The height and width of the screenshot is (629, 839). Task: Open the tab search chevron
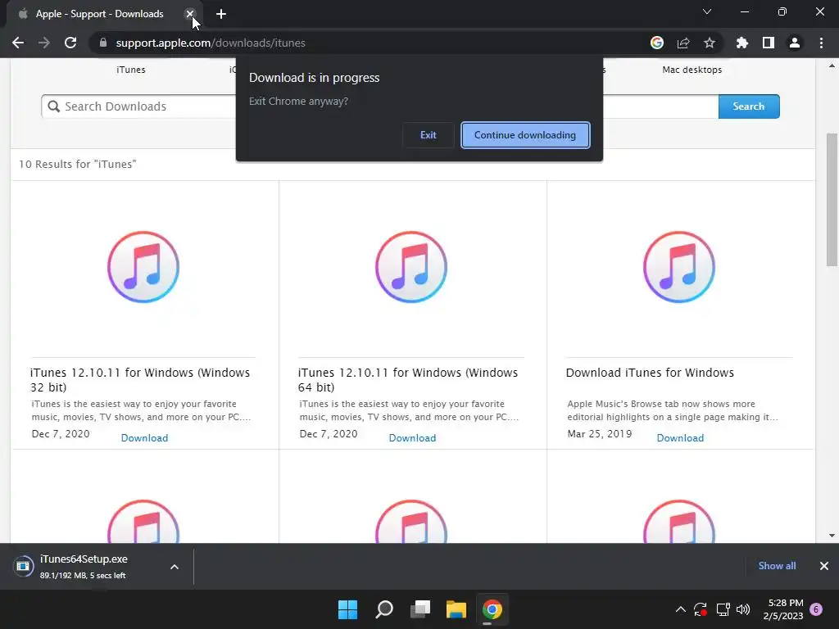pyautogui.click(x=707, y=11)
